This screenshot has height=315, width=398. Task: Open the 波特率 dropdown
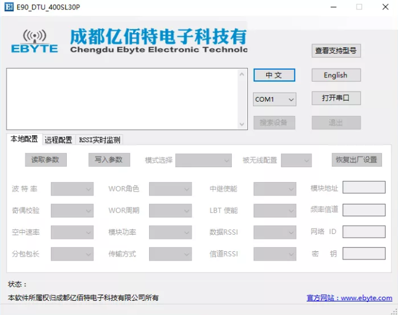point(72,189)
